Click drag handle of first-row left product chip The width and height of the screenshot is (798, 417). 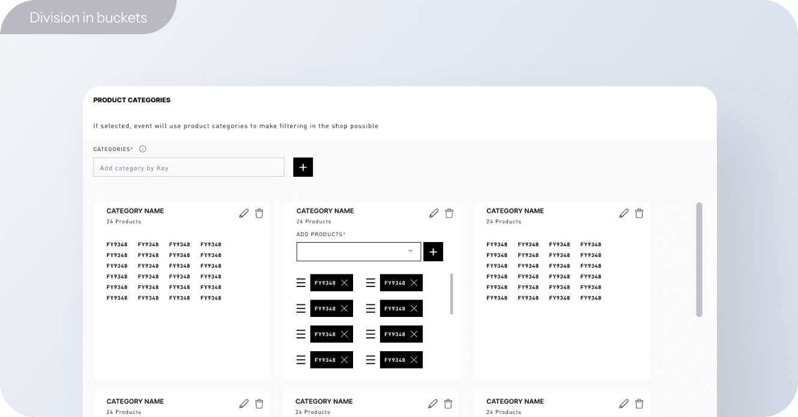[x=301, y=283]
